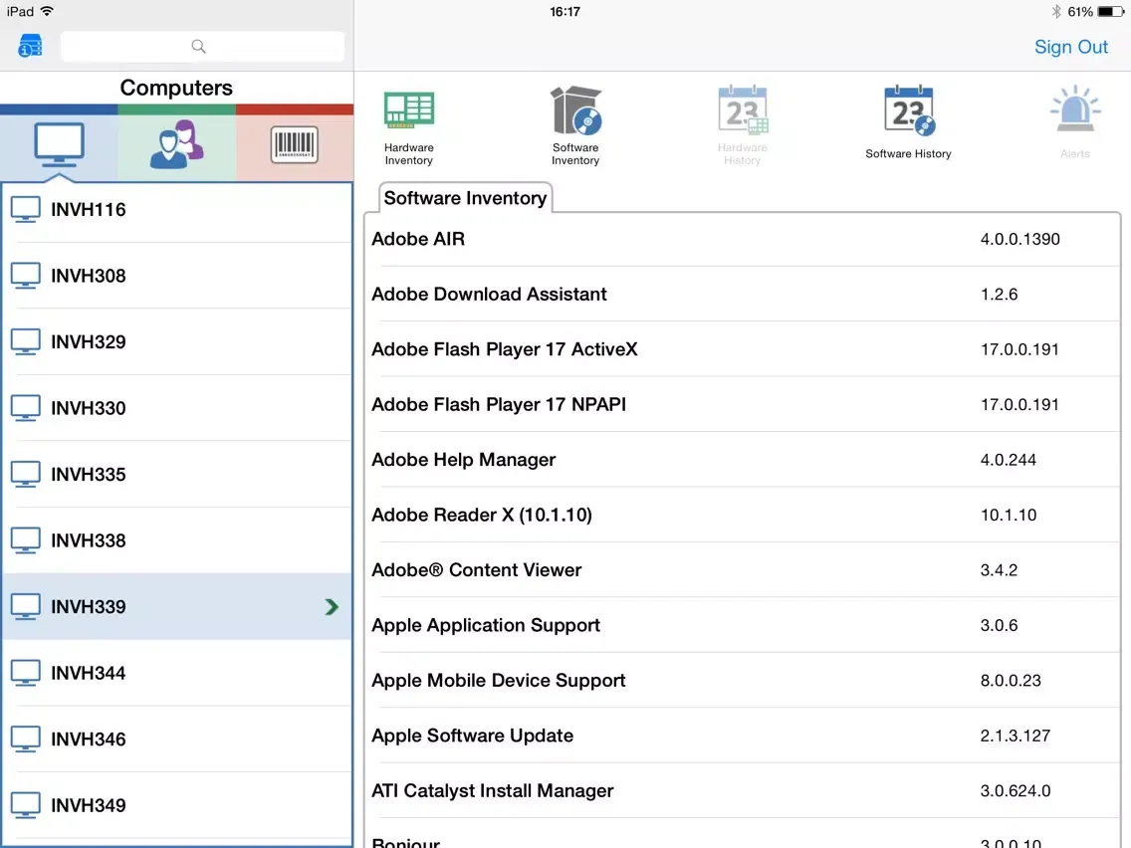Select computer INVH338
1131x848 pixels.
click(177, 540)
